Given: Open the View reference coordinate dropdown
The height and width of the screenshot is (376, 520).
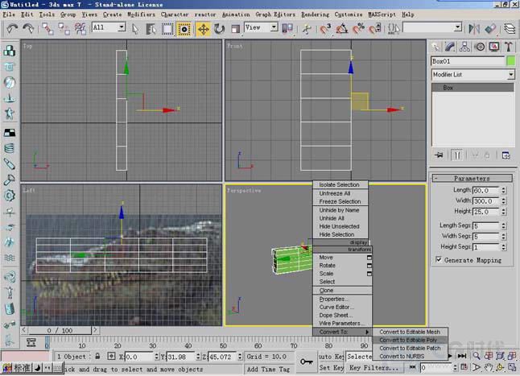Looking at the screenshot, I should click(x=274, y=27).
